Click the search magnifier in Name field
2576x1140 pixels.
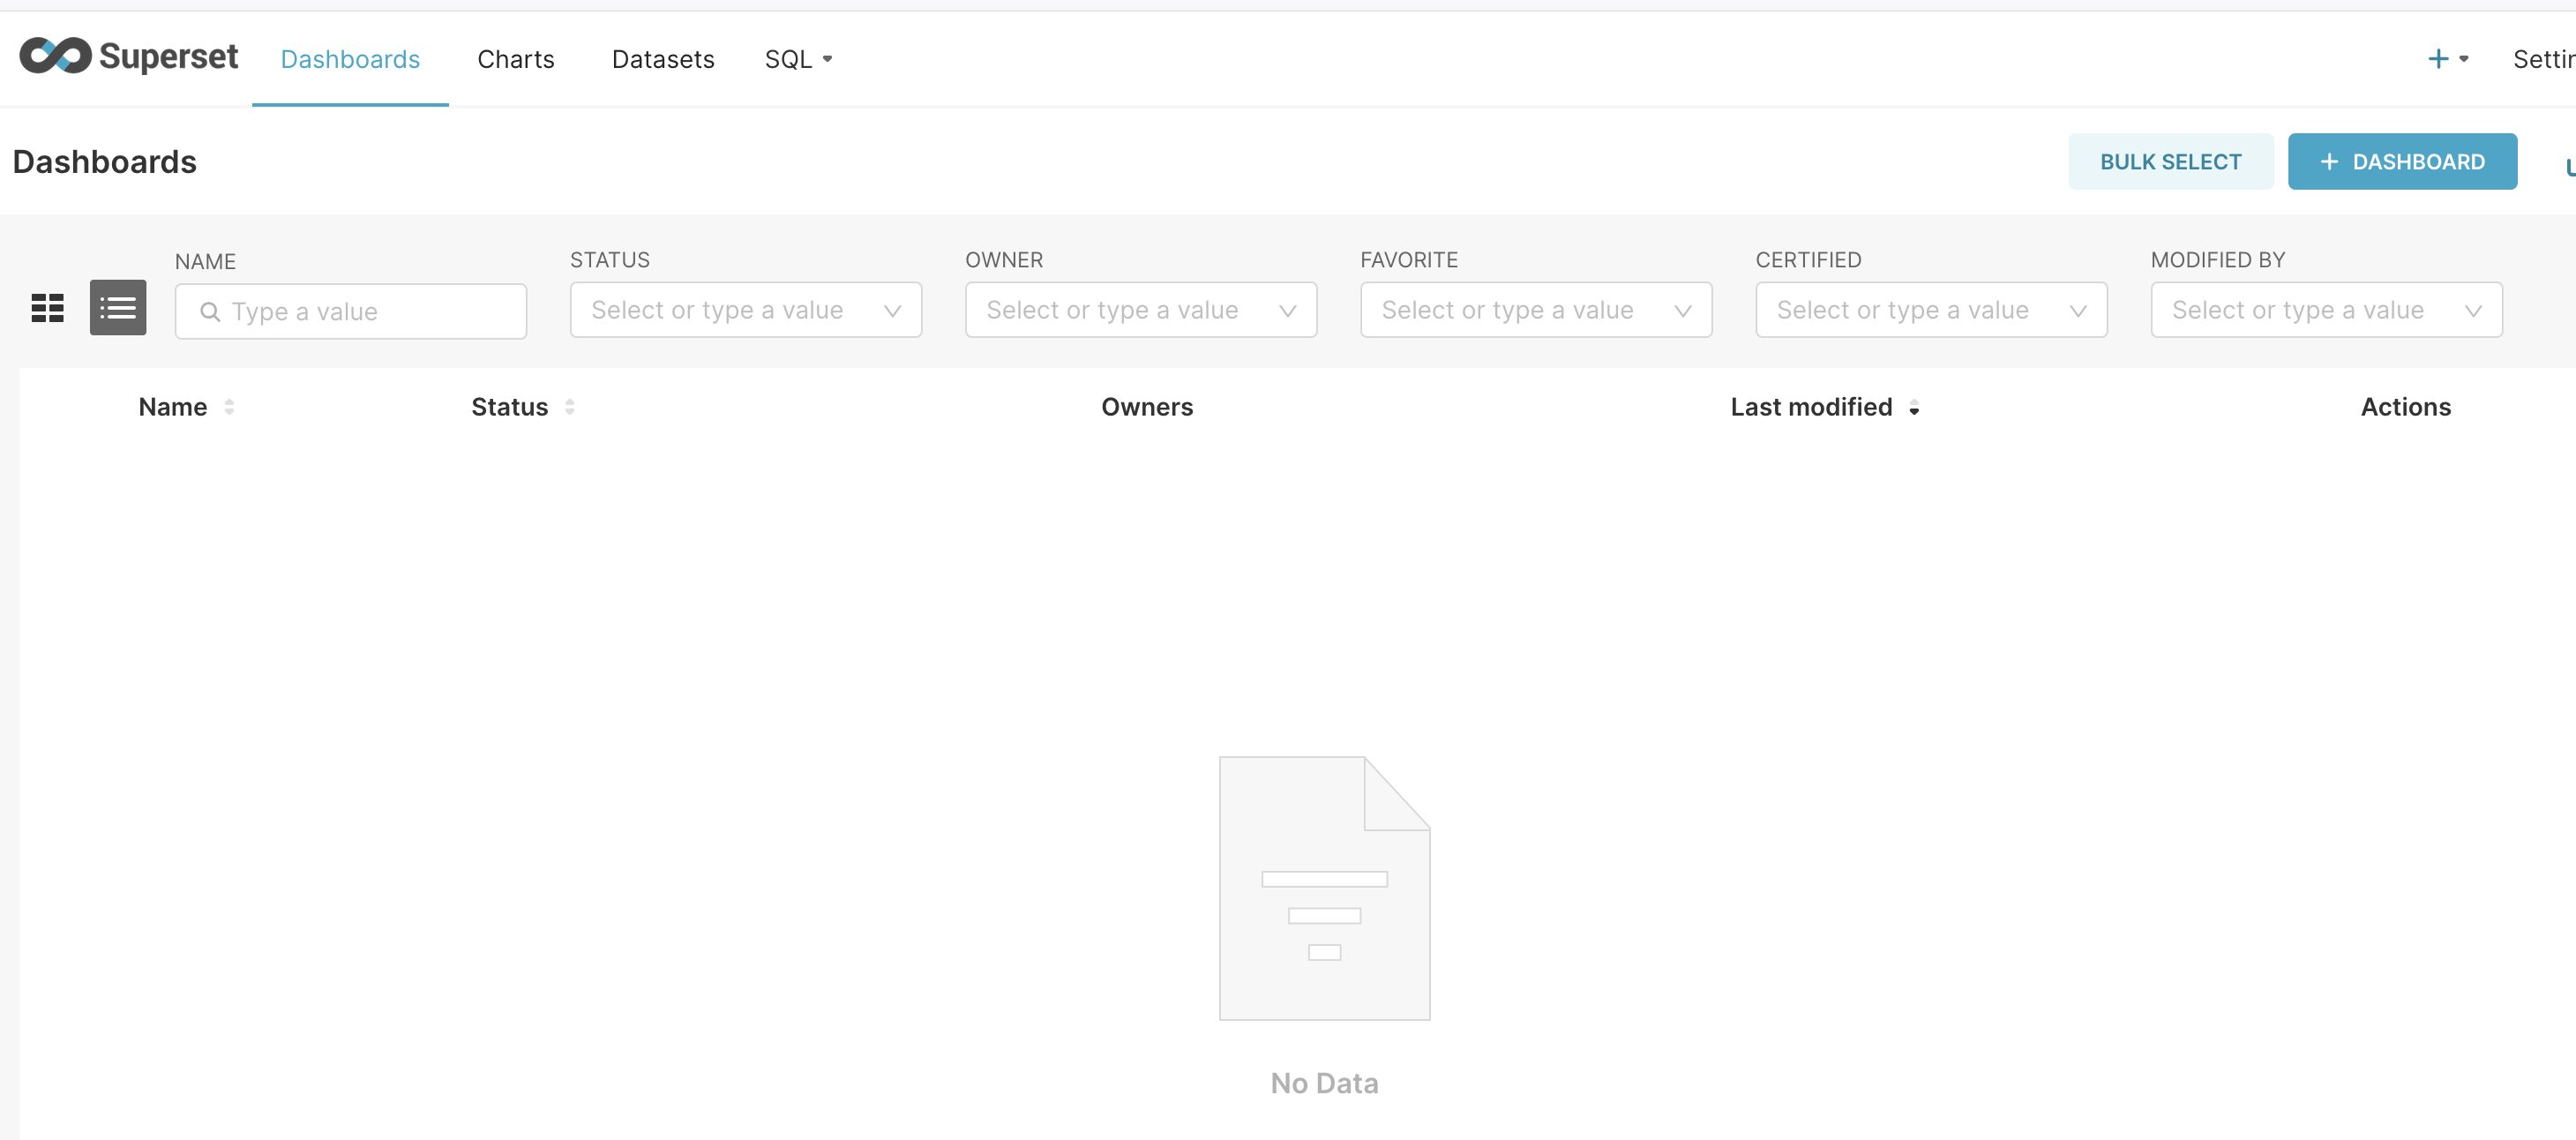coord(210,312)
